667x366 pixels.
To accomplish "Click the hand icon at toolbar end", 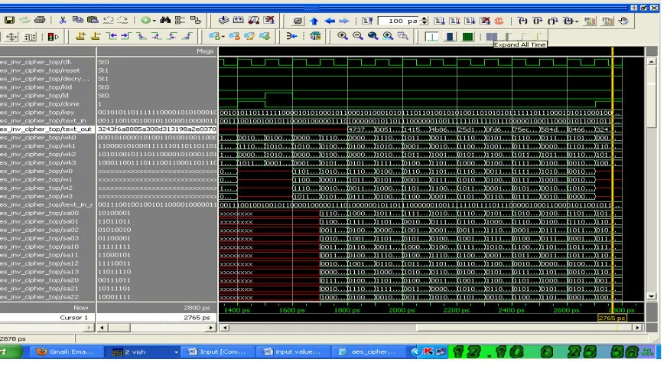I will click(x=623, y=21).
